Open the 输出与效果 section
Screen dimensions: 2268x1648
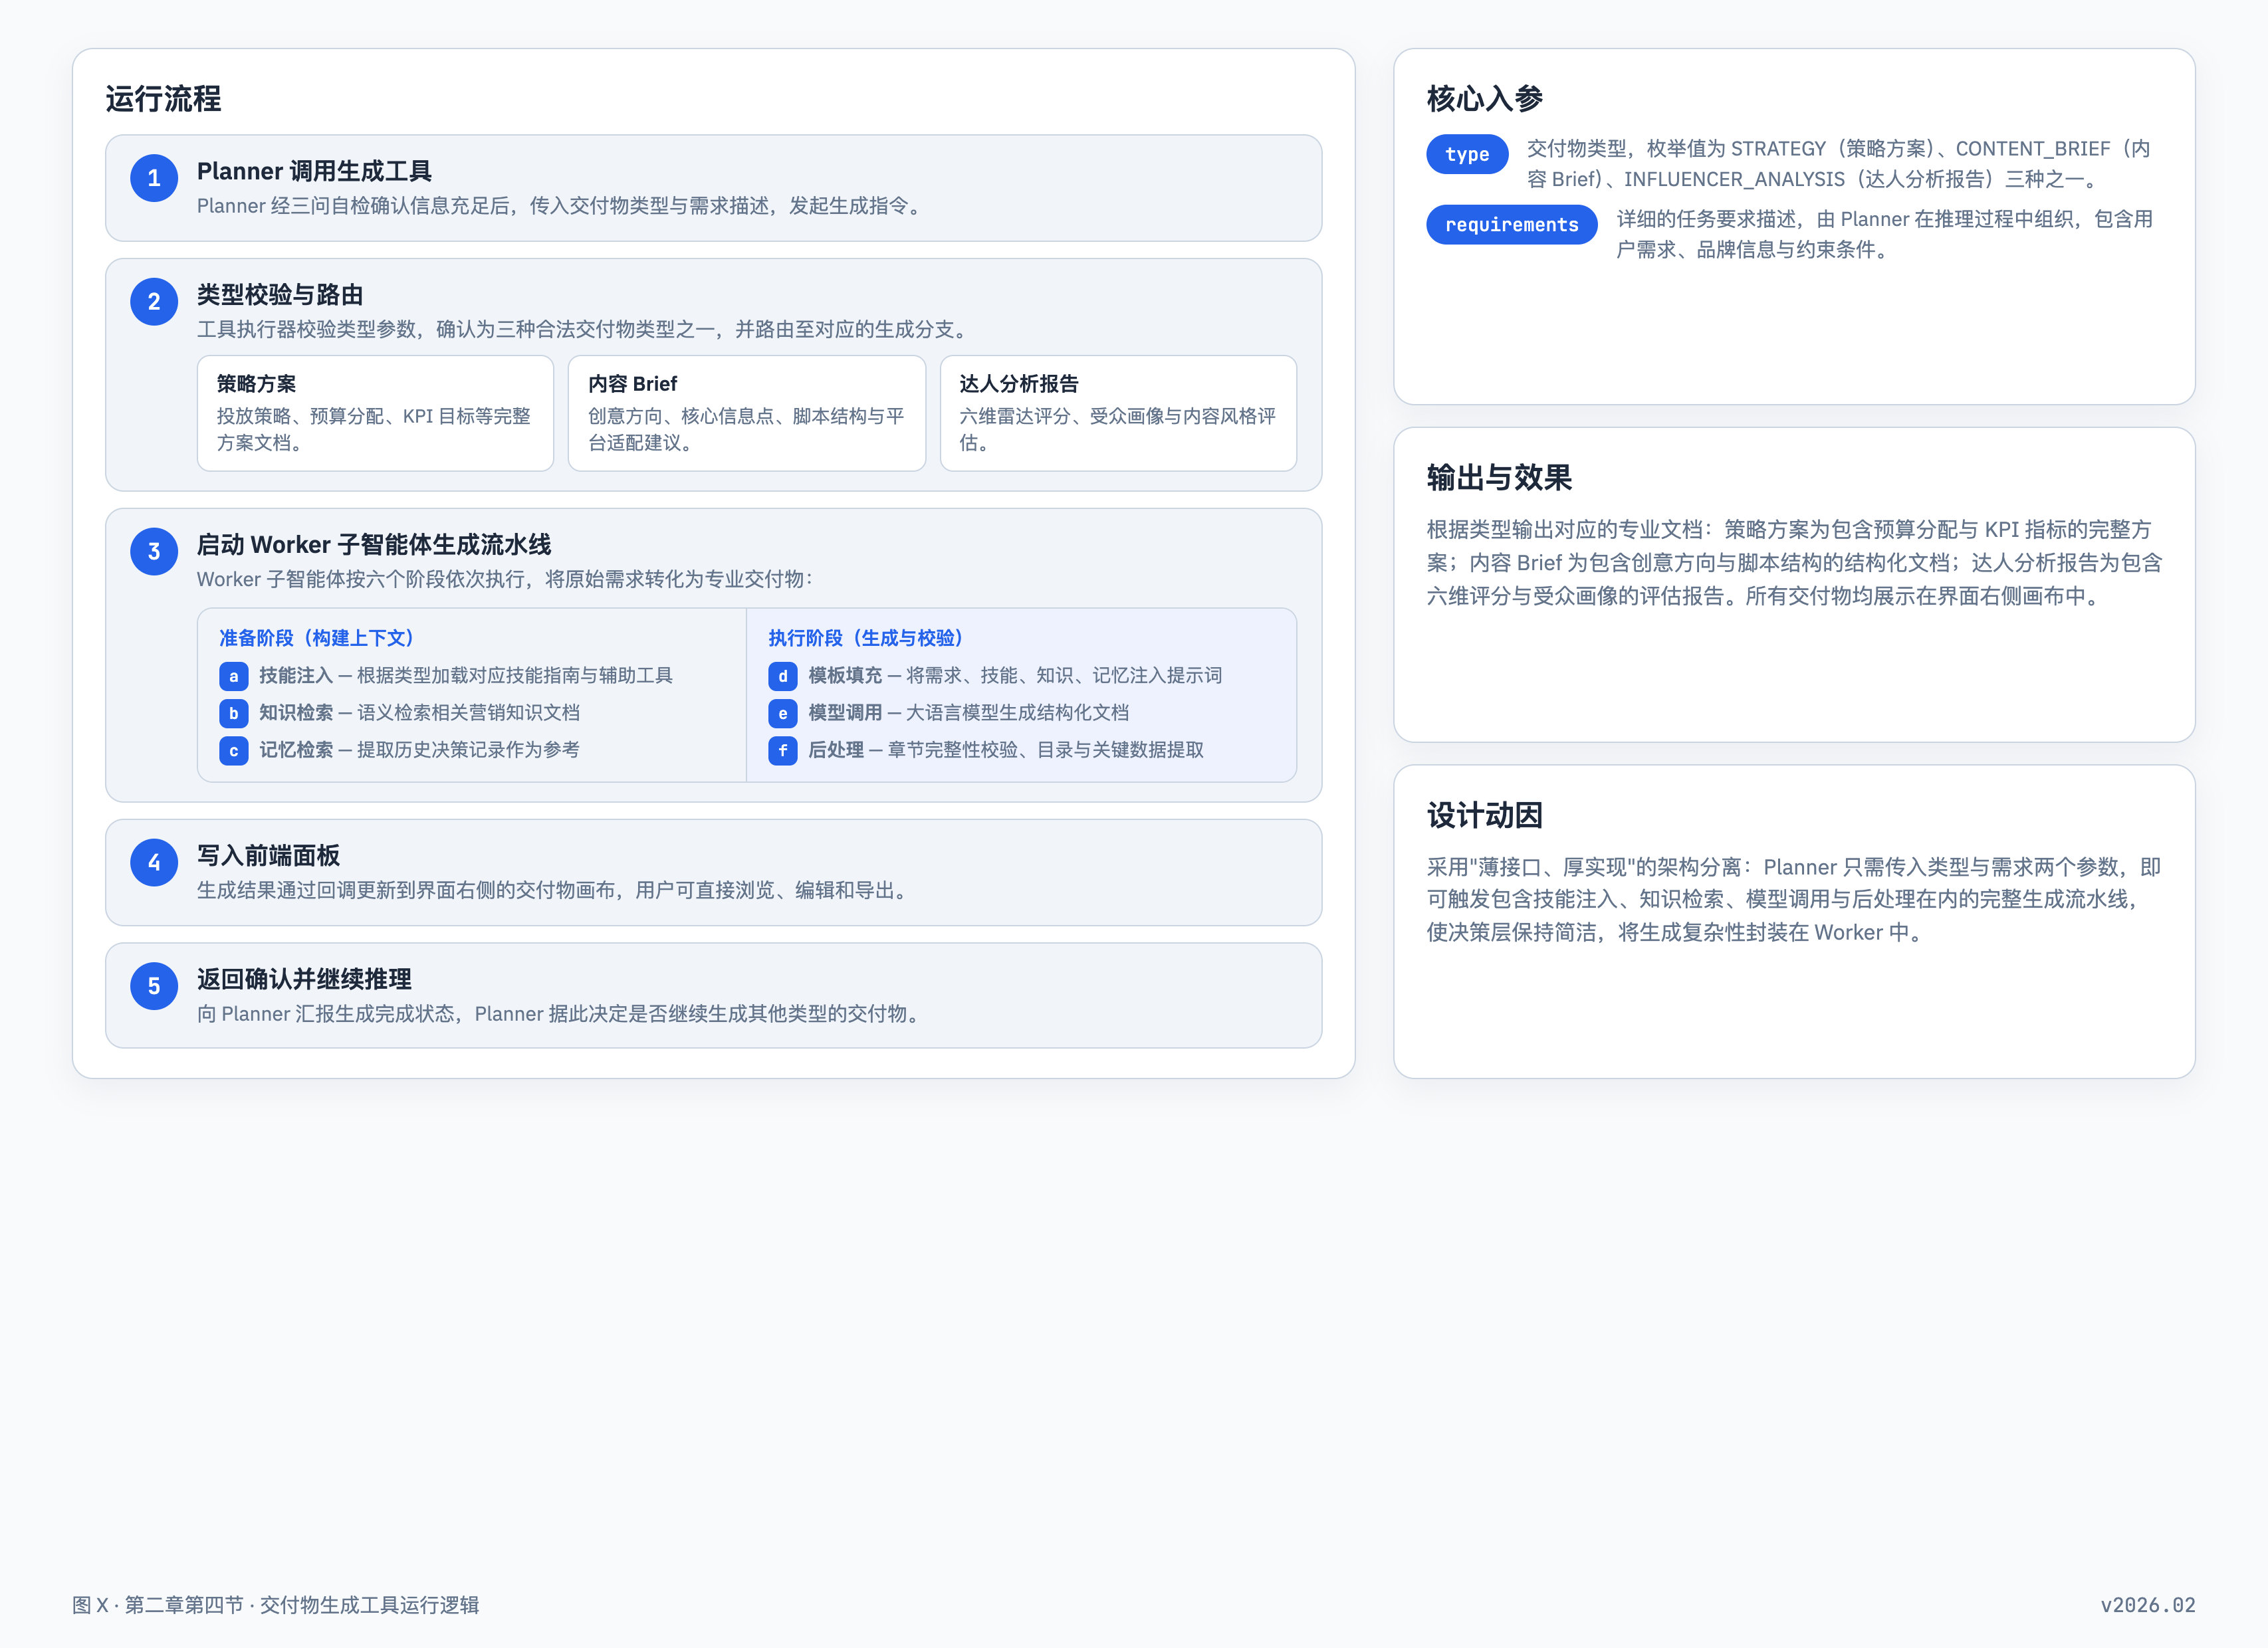coord(1499,479)
